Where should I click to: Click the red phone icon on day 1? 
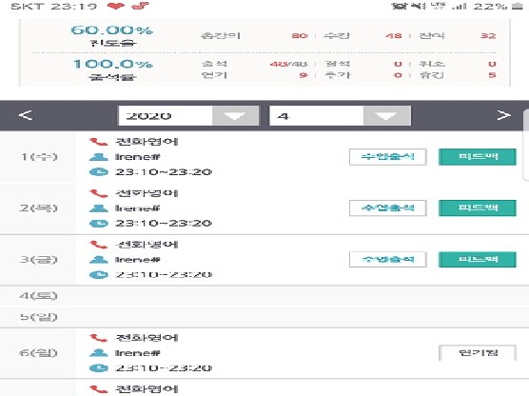(x=98, y=142)
